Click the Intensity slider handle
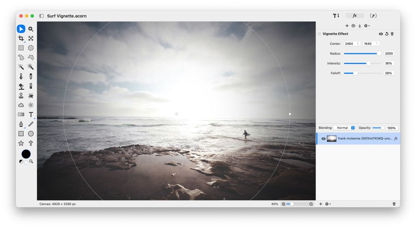416x228 pixels. (368, 63)
